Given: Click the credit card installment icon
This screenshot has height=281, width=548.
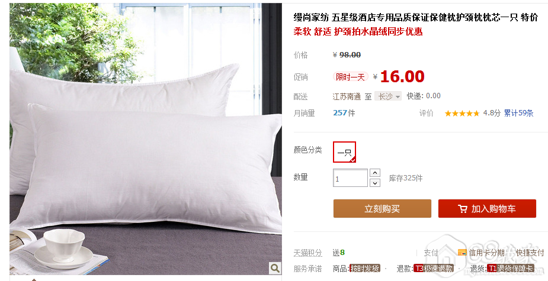Looking at the screenshot, I should pyautogui.click(x=462, y=253).
